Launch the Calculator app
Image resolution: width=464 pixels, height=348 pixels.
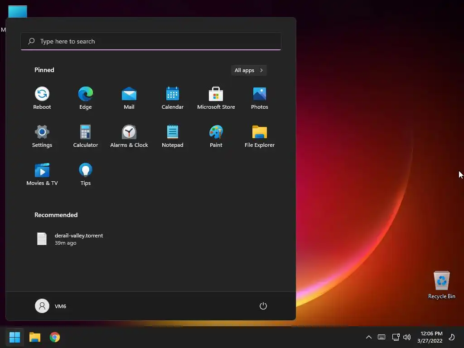coord(86,136)
